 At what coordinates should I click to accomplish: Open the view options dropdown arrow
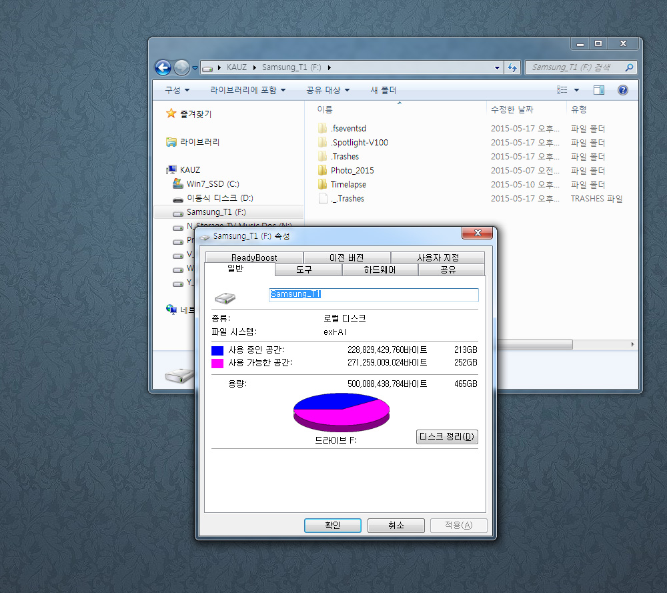coord(576,90)
